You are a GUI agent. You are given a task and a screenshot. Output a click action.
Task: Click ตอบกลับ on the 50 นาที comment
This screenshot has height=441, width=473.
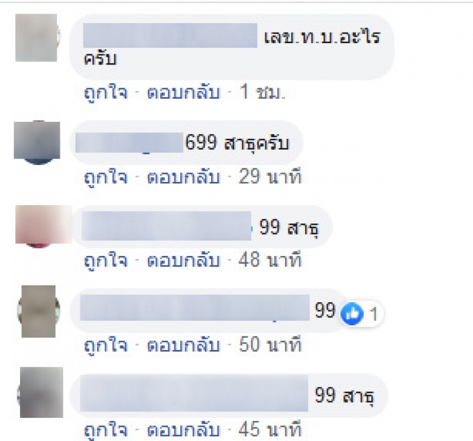183,345
